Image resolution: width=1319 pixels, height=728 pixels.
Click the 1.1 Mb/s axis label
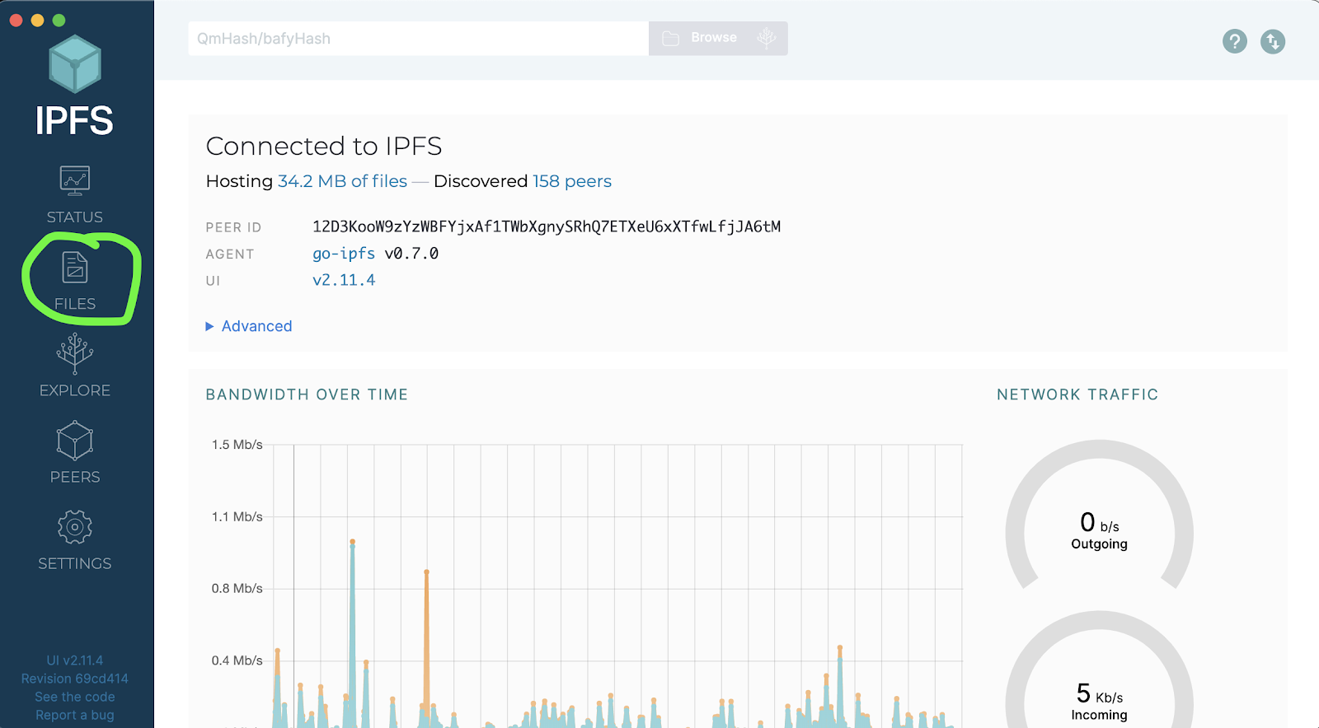tap(237, 517)
